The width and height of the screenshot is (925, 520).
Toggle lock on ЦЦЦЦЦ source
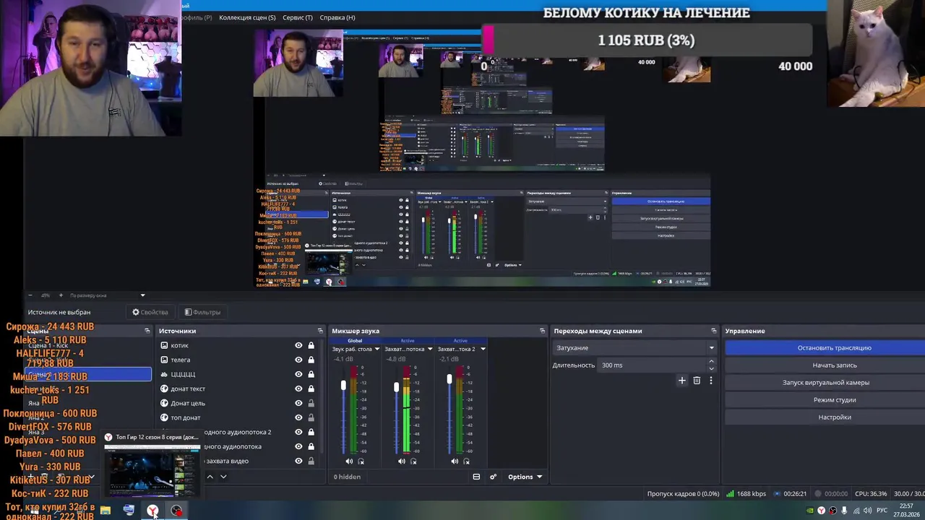[x=311, y=374]
